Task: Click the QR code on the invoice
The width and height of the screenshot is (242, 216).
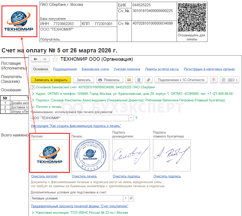Action: click(192, 17)
